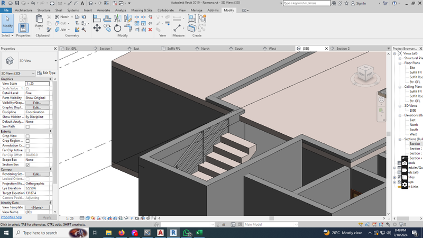Enable the Crop View checkbox
The height and width of the screenshot is (238, 423).
[27, 136]
